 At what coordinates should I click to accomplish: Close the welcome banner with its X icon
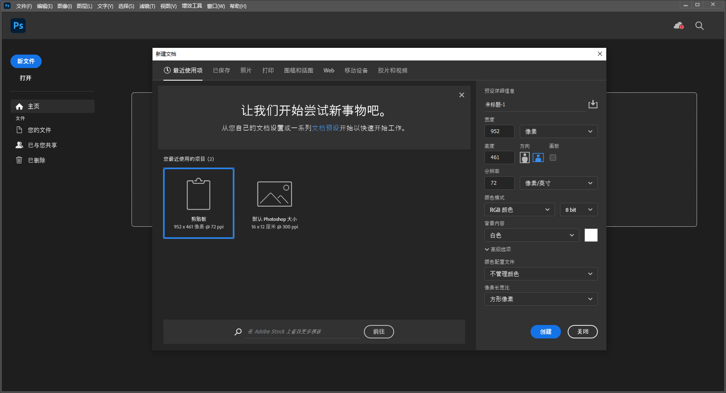point(461,95)
